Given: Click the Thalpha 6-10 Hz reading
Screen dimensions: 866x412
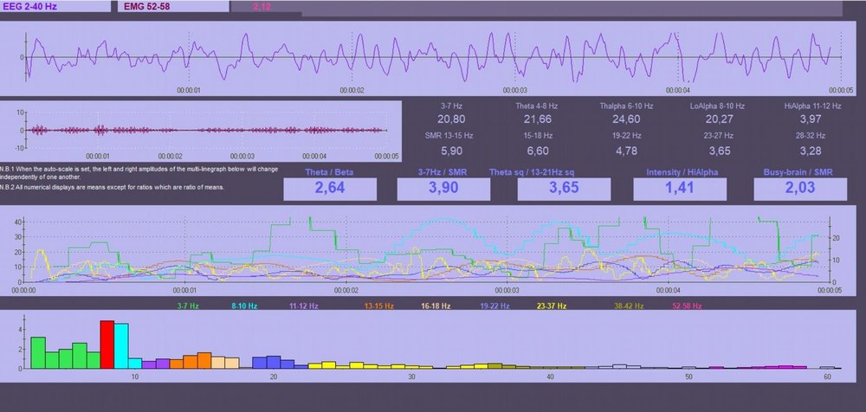Looking at the screenshot, I should click(620, 119).
